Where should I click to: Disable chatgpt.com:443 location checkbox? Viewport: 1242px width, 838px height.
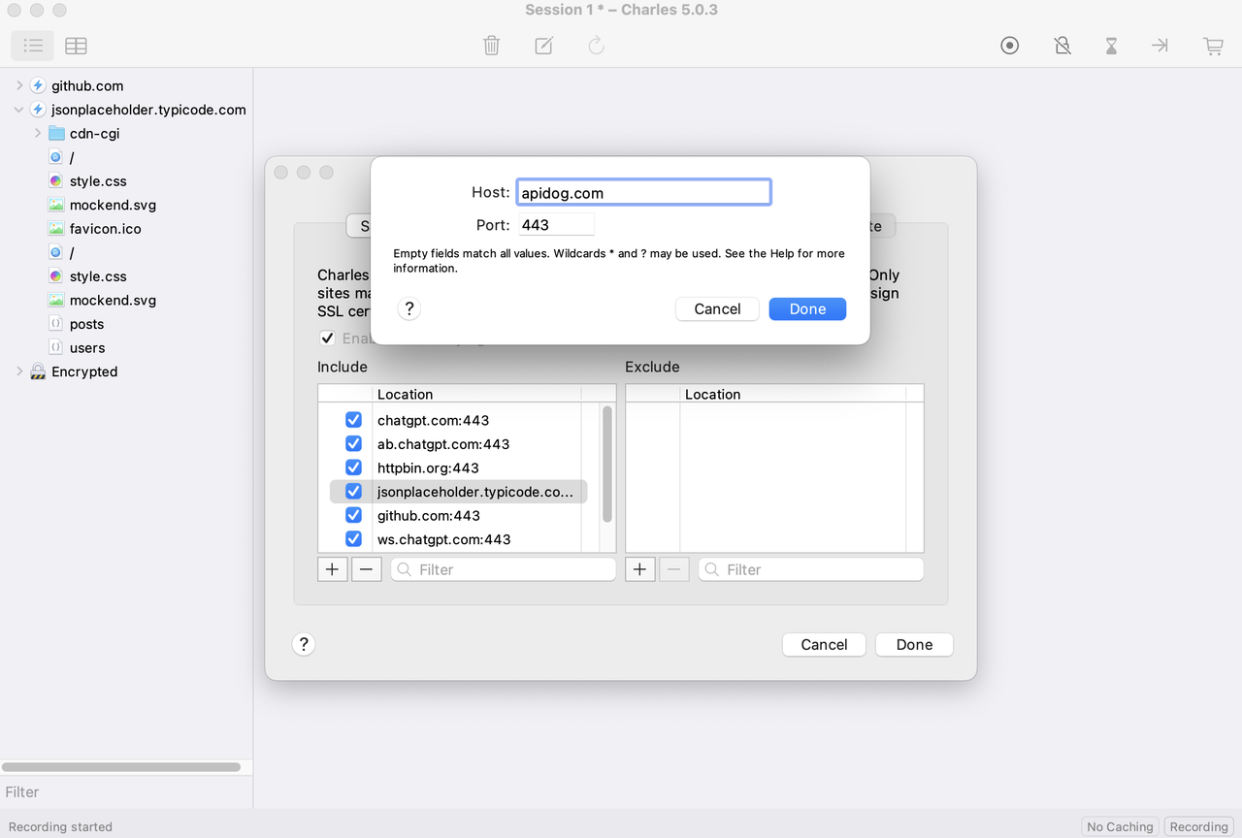point(353,420)
